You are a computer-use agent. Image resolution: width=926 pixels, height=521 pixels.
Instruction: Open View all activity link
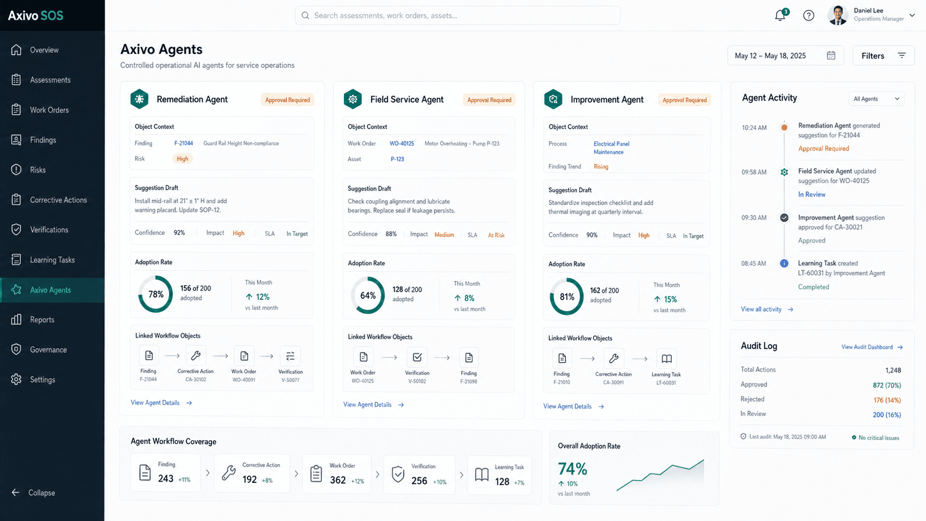point(767,309)
